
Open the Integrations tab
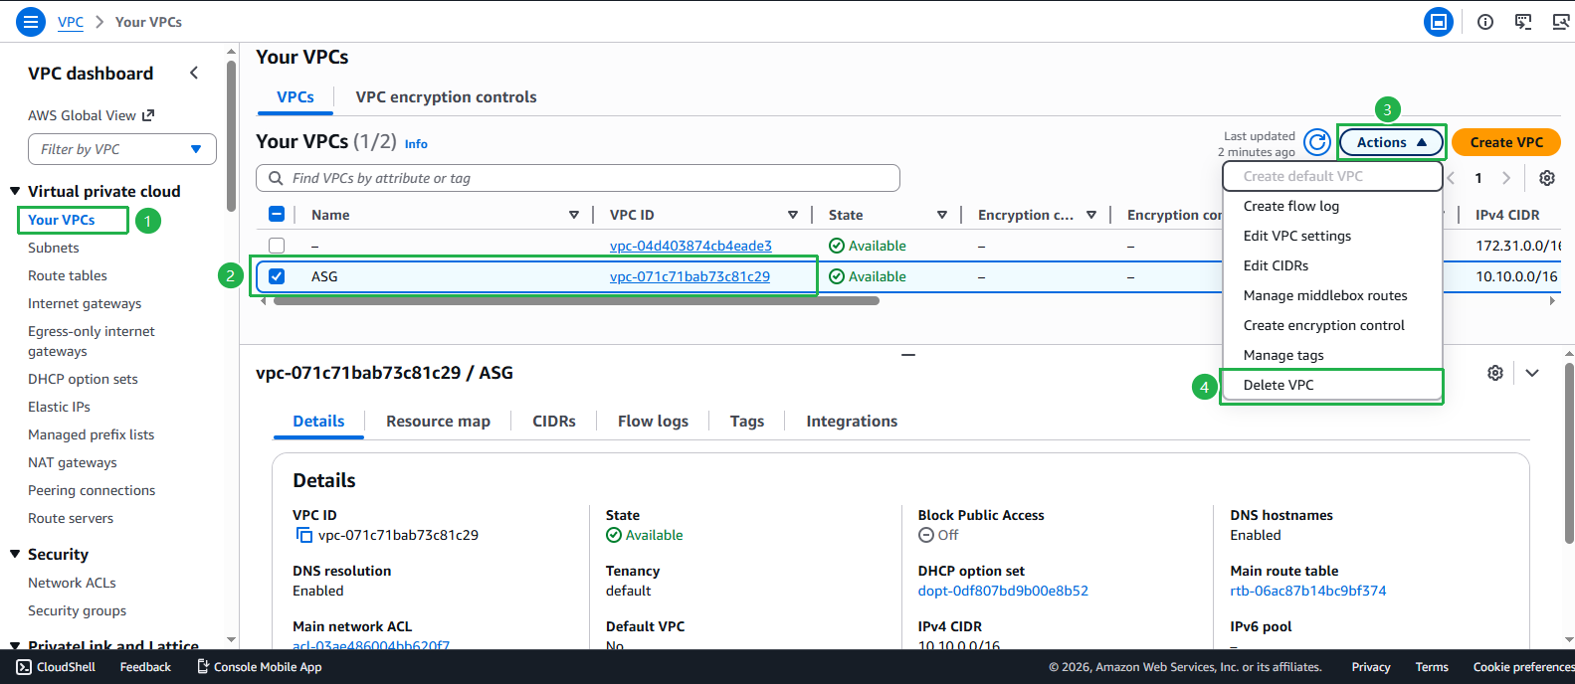click(852, 421)
